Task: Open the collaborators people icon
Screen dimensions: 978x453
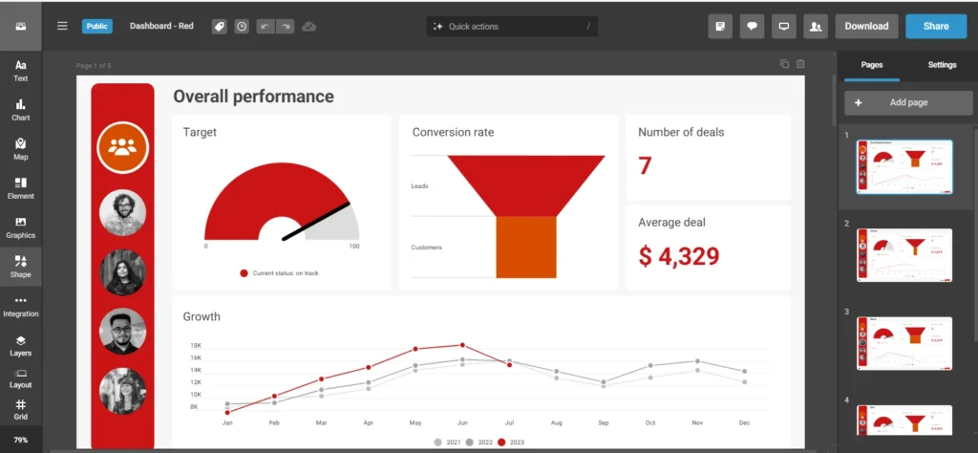Action: [x=816, y=26]
